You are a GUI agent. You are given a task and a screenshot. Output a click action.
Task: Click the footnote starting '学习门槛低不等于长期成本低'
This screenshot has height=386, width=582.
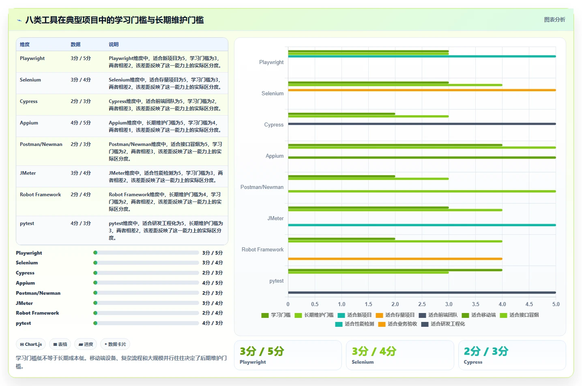click(121, 362)
